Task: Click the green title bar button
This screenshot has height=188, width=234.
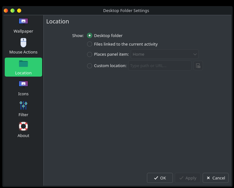Action: pos(12,10)
